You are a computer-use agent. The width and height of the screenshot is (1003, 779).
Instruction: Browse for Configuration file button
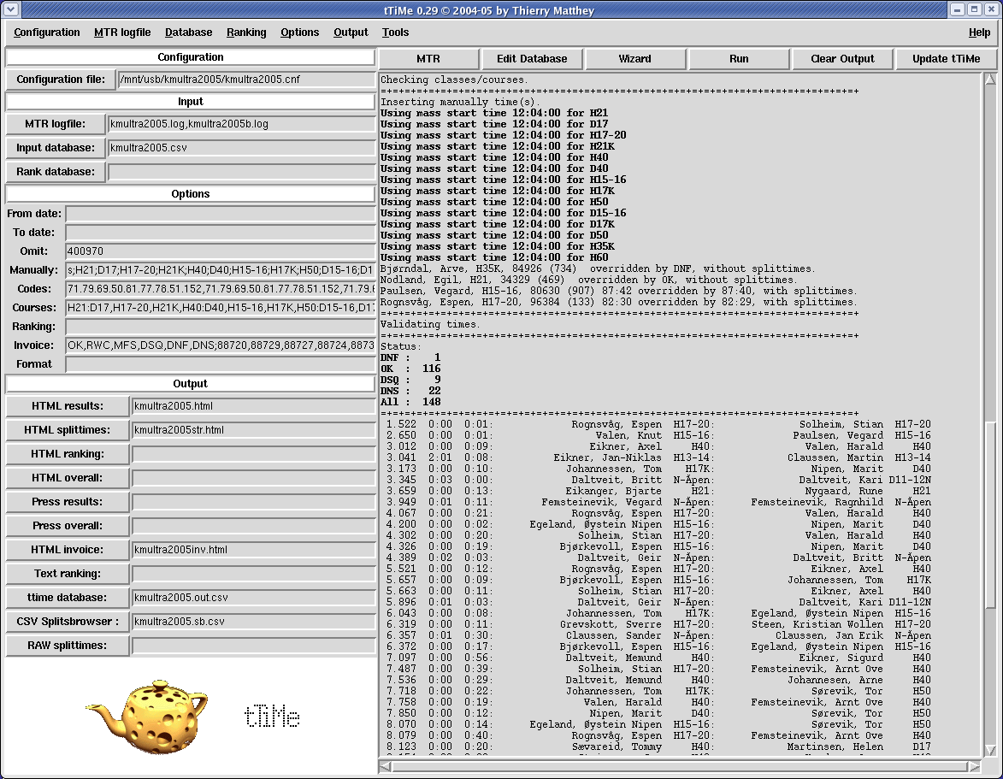point(61,80)
